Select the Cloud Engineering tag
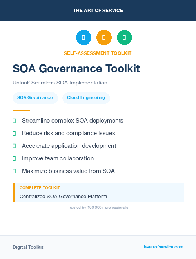This screenshot has width=196, height=259. (x=86, y=98)
